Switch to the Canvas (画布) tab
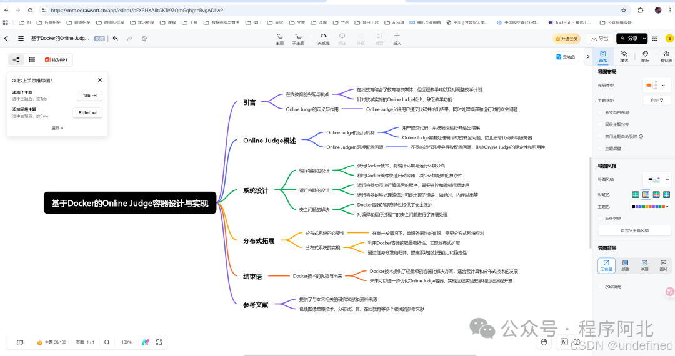The height and width of the screenshot is (356, 675). pos(603,56)
